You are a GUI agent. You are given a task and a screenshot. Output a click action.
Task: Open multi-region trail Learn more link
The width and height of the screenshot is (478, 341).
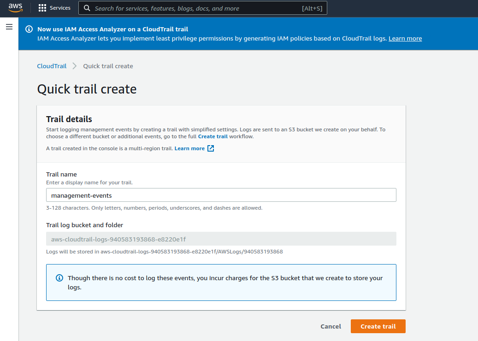pyautogui.click(x=189, y=148)
